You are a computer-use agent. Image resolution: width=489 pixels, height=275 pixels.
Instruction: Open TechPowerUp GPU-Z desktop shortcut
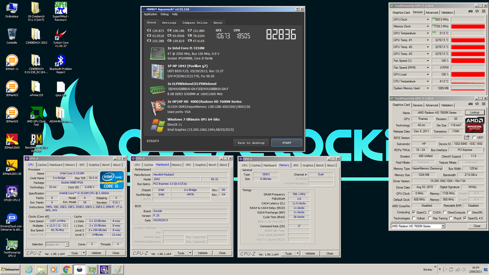(12, 248)
